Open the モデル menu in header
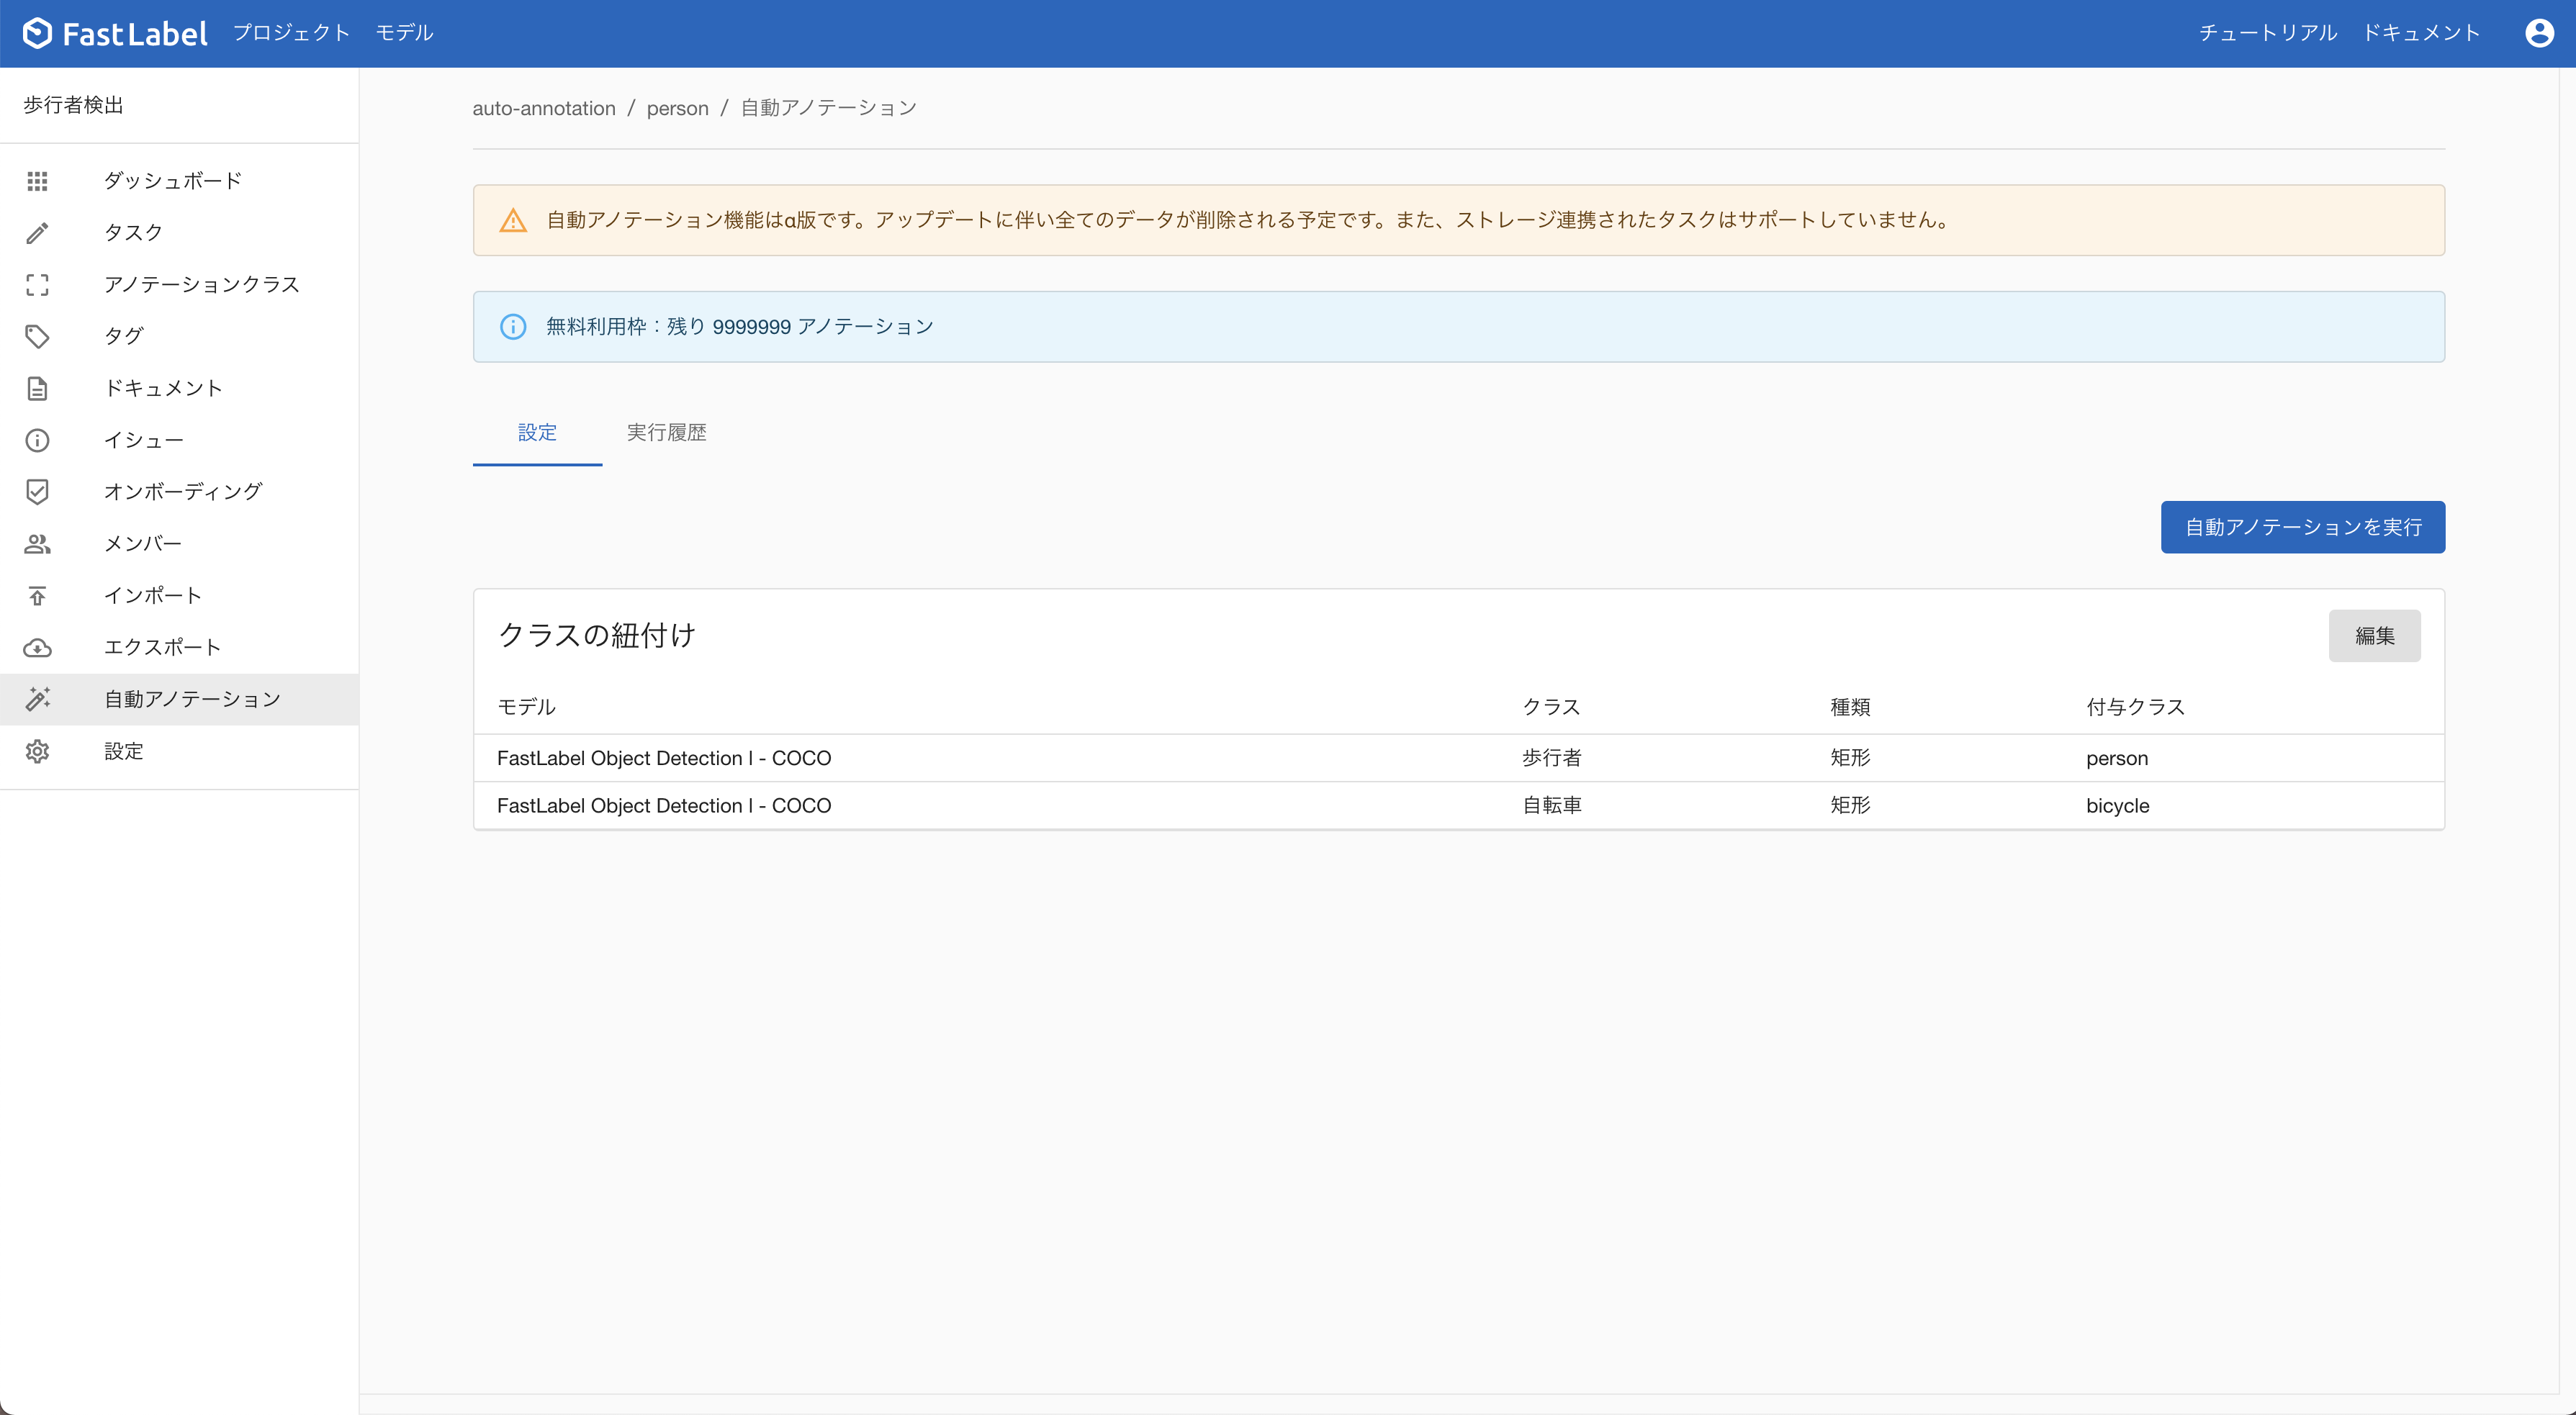Image resolution: width=2576 pixels, height=1415 pixels. pos(404,33)
